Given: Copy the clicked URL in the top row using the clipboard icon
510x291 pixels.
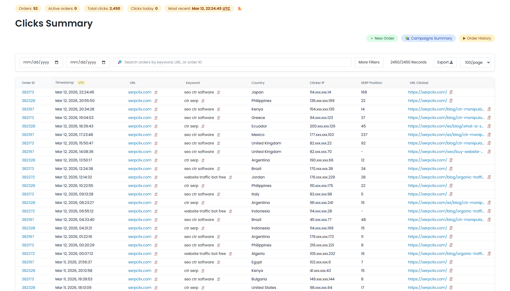Looking at the screenshot, I should coord(451,92).
